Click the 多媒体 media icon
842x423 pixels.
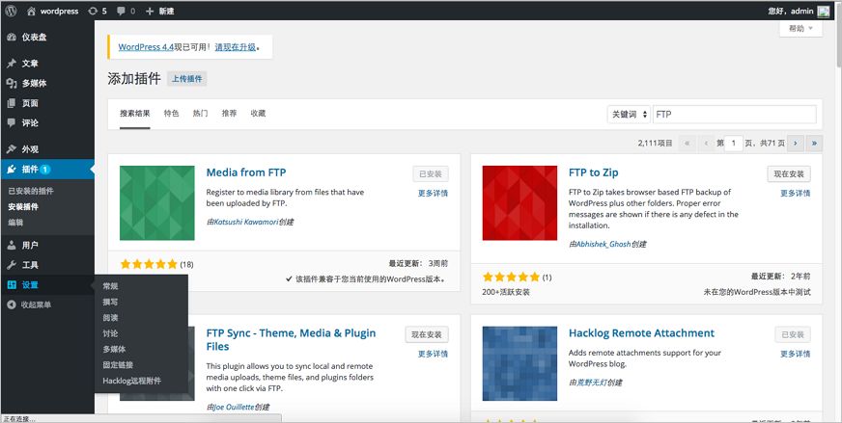12,83
